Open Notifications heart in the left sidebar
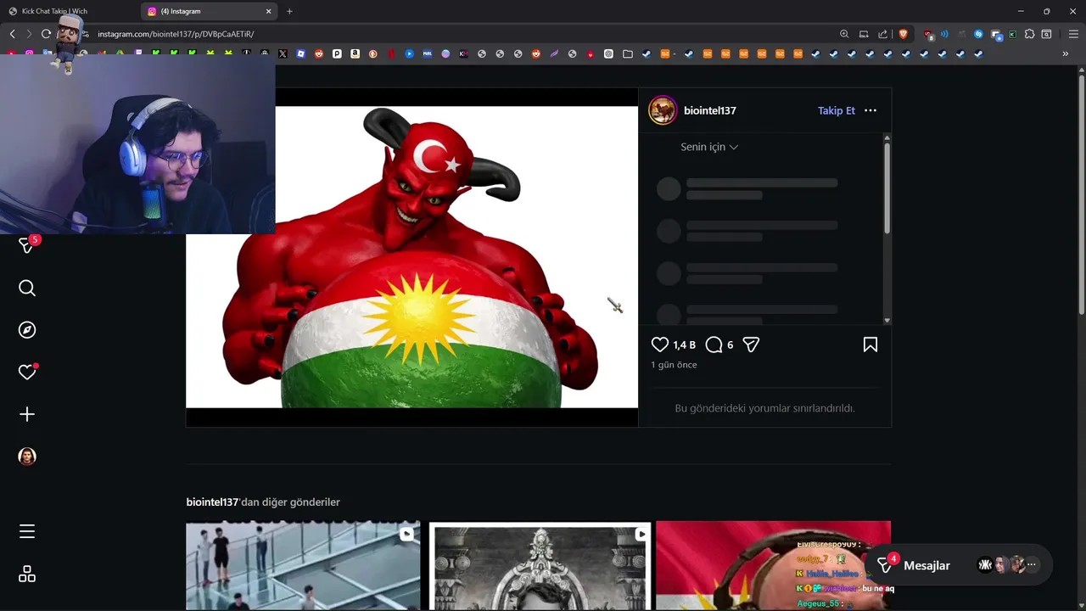1086x611 pixels. tap(27, 372)
